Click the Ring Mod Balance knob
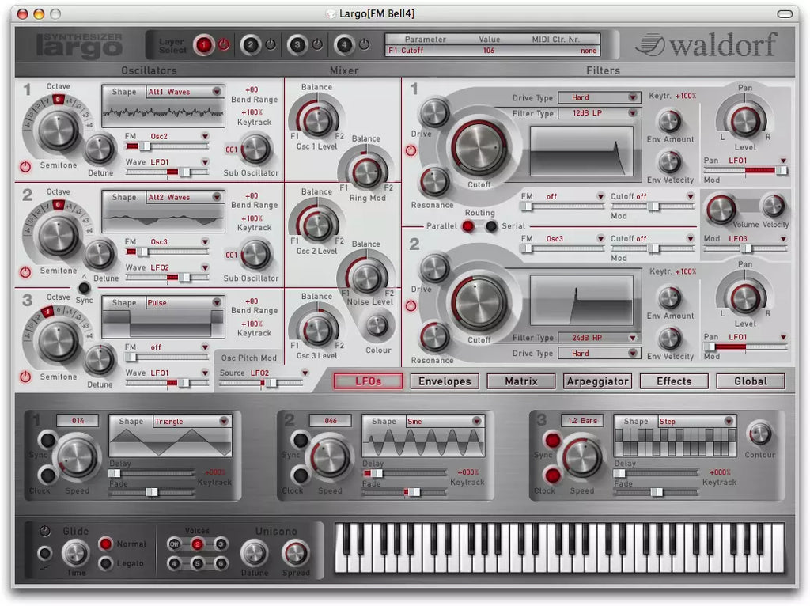810x606 pixels. coord(365,172)
